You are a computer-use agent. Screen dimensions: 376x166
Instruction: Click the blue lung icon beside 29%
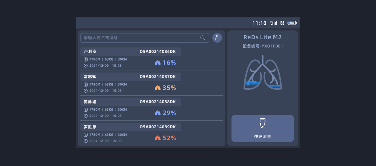coord(158,113)
